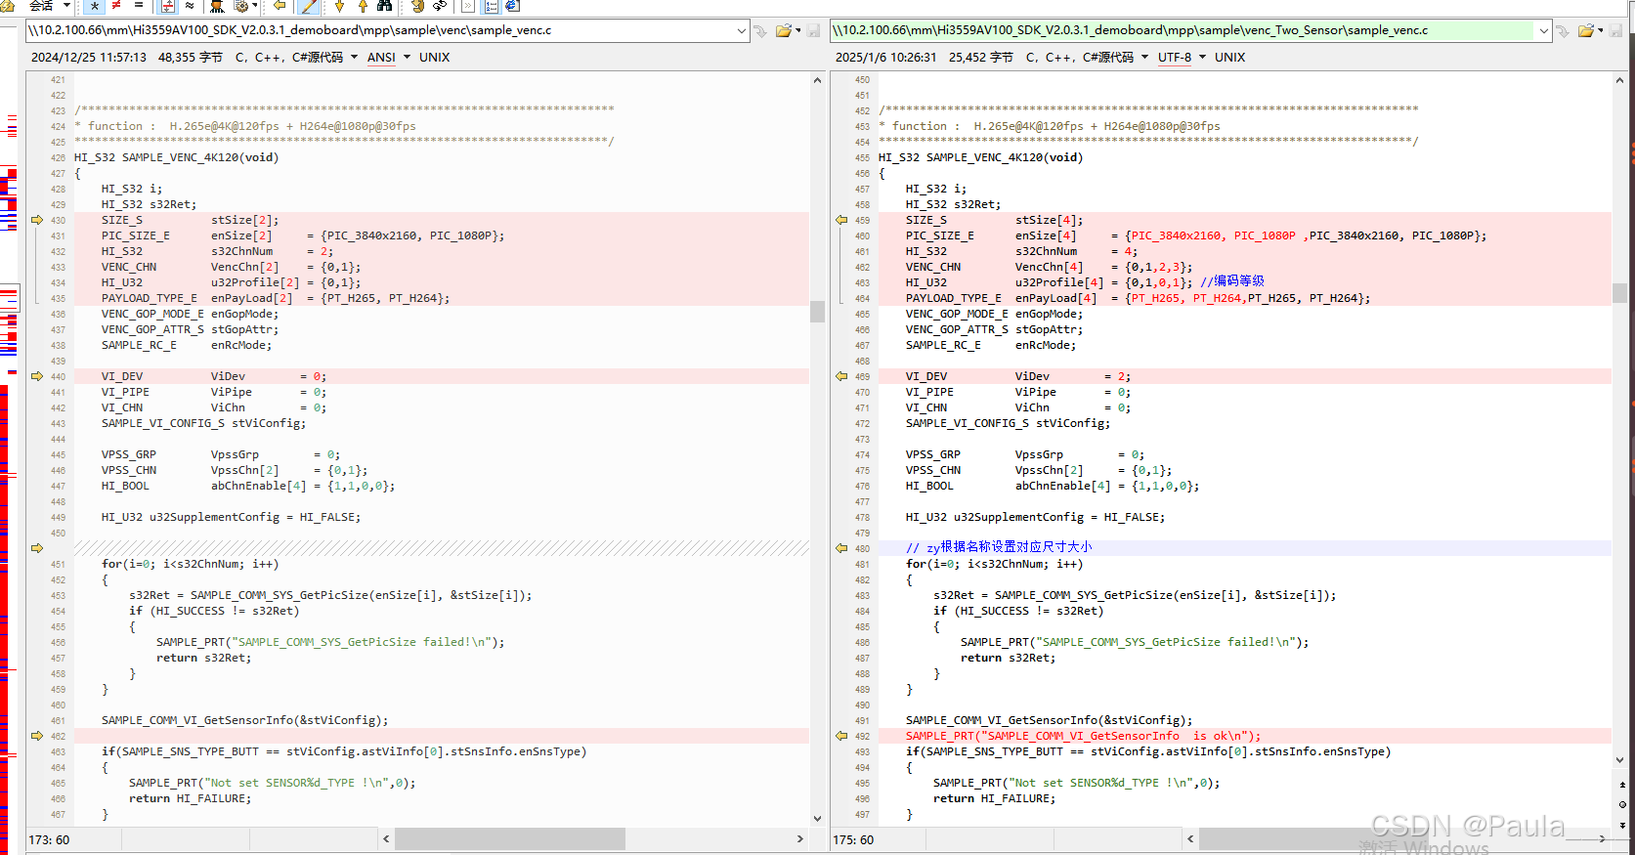Click left line 'SAMPLE_VI_CONFIG_S stViConfig;'
This screenshot has height=855, width=1635.
coord(203,423)
